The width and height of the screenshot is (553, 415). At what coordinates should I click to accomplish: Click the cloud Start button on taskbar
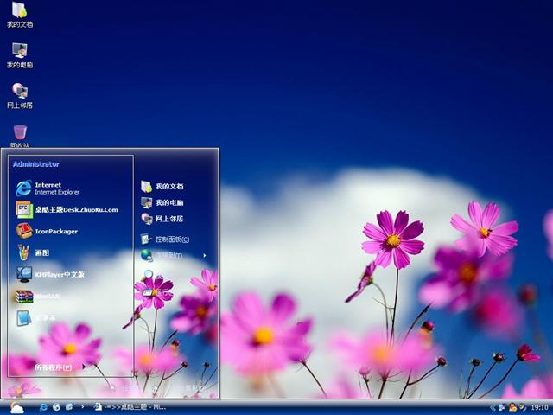[16, 407]
